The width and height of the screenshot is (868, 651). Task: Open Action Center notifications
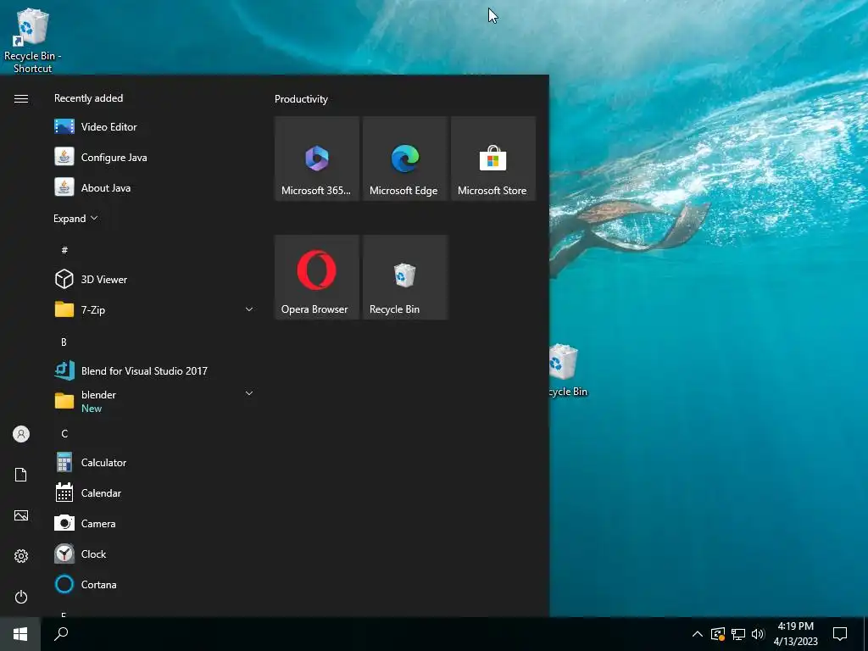840,634
